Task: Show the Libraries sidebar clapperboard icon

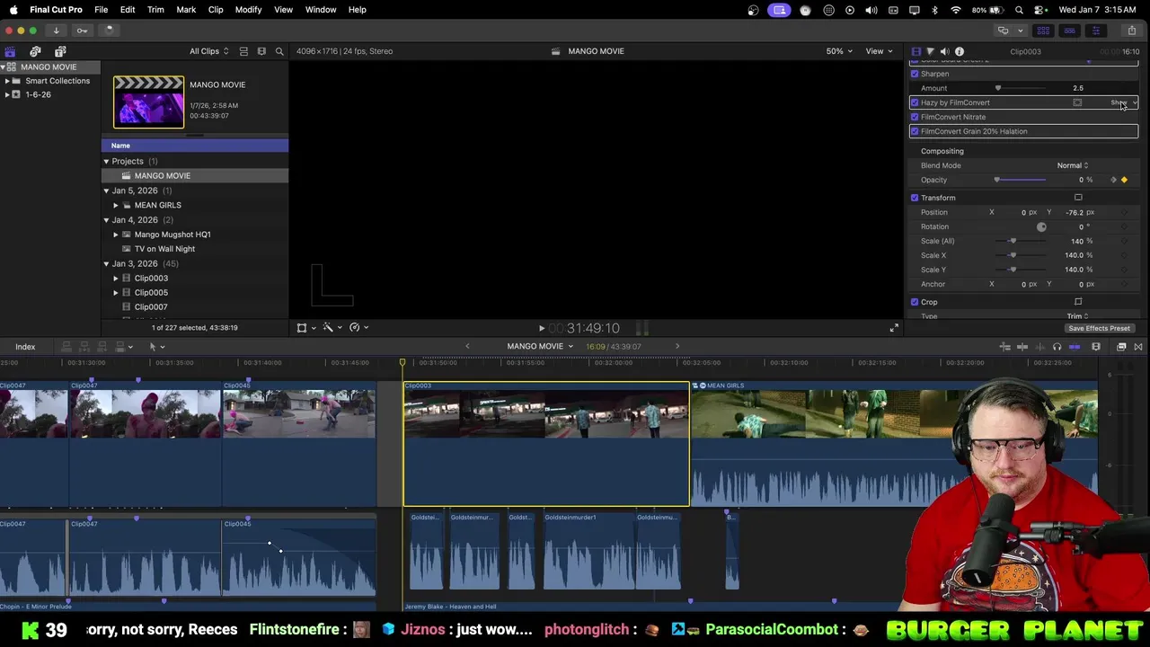Action: pos(10,51)
